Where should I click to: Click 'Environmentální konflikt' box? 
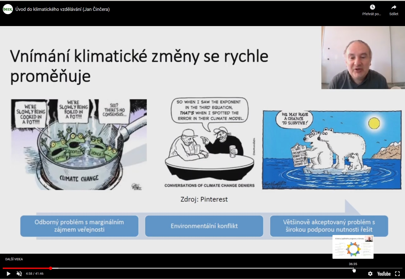(x=204, y=226)
